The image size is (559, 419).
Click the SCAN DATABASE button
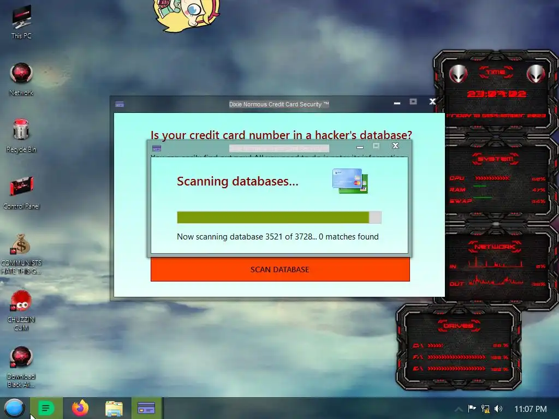[x=280, y=270]
